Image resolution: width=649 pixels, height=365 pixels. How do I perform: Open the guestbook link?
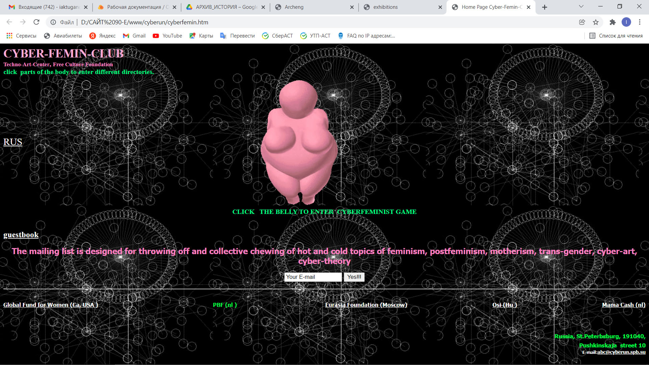[x=21, y=235]
